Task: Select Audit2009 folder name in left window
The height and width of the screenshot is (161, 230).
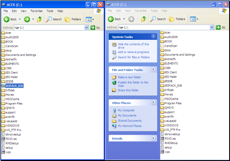Action: tap(12, 37)
